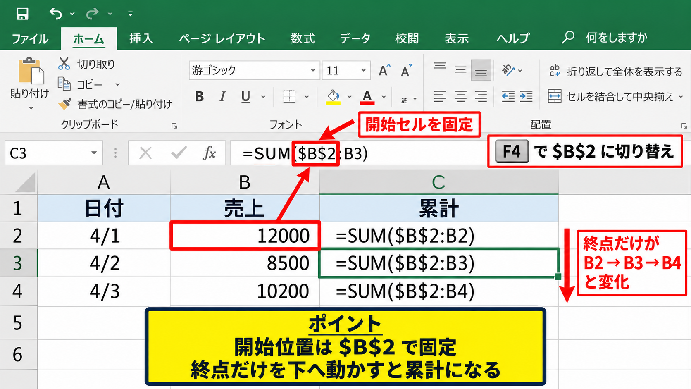Open the font size 11 dropdown

click(x=363, y=70)
